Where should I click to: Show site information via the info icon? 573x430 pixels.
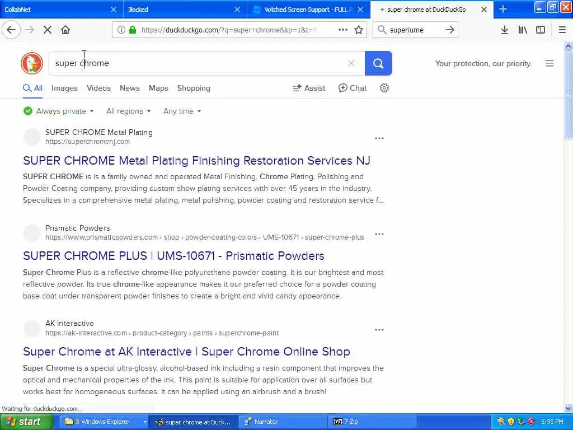[x=121, y=30]
